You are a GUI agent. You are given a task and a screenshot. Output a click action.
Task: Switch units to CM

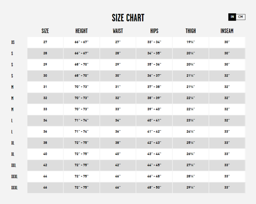(241, 17)
